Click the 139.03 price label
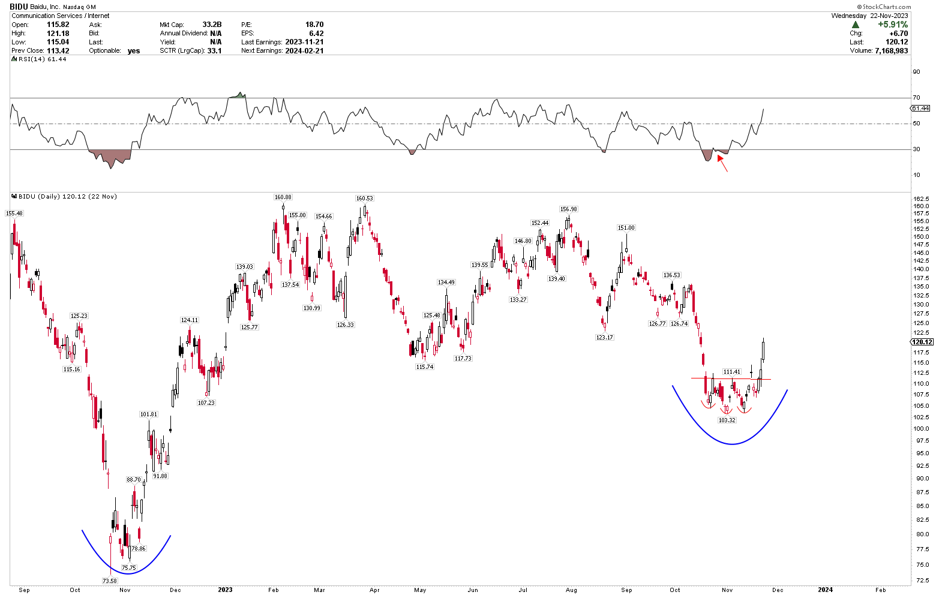This screenshot has width=939, height=595. 244,267
